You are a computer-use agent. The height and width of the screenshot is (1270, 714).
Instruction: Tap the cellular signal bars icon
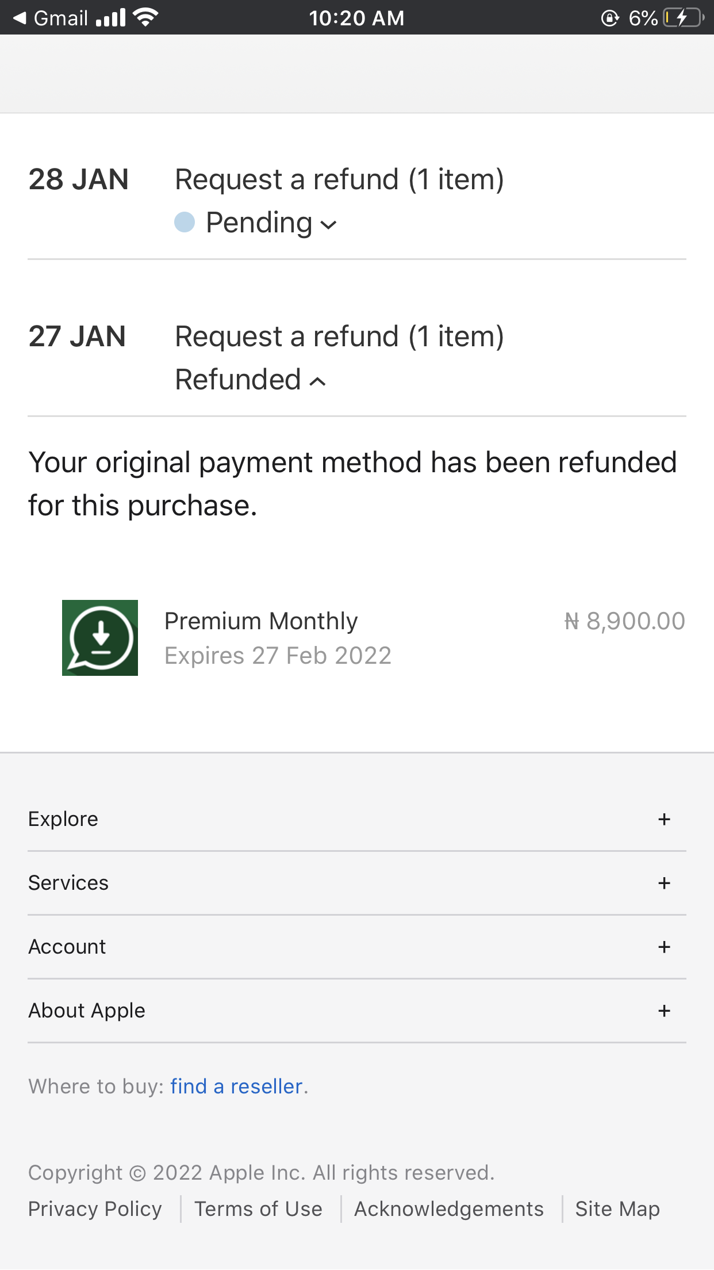tap(111, 18)
